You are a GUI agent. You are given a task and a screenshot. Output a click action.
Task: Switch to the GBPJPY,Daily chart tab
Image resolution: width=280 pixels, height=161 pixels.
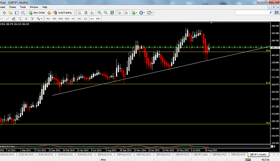tap(201, 155)
